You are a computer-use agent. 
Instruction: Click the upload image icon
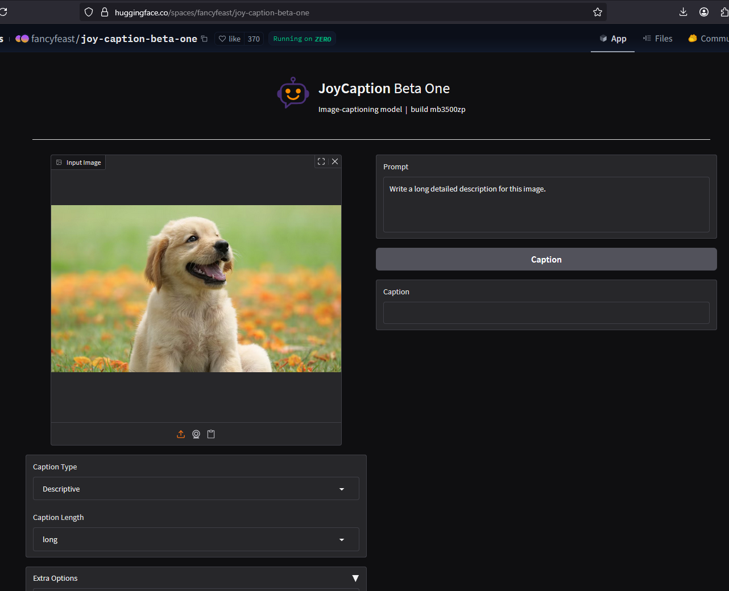(x=181, y=434)
